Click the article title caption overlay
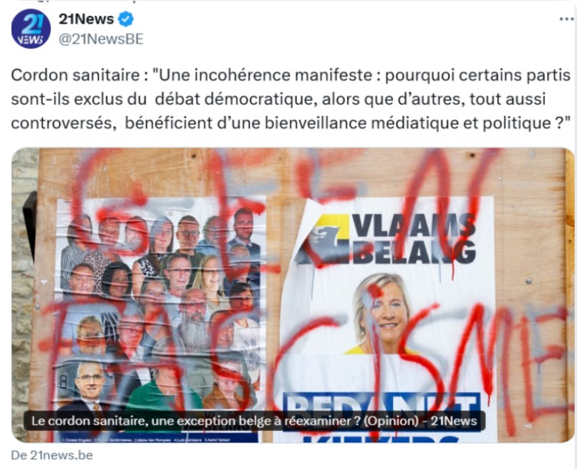The image size is (577, 469). coord(254,421)
